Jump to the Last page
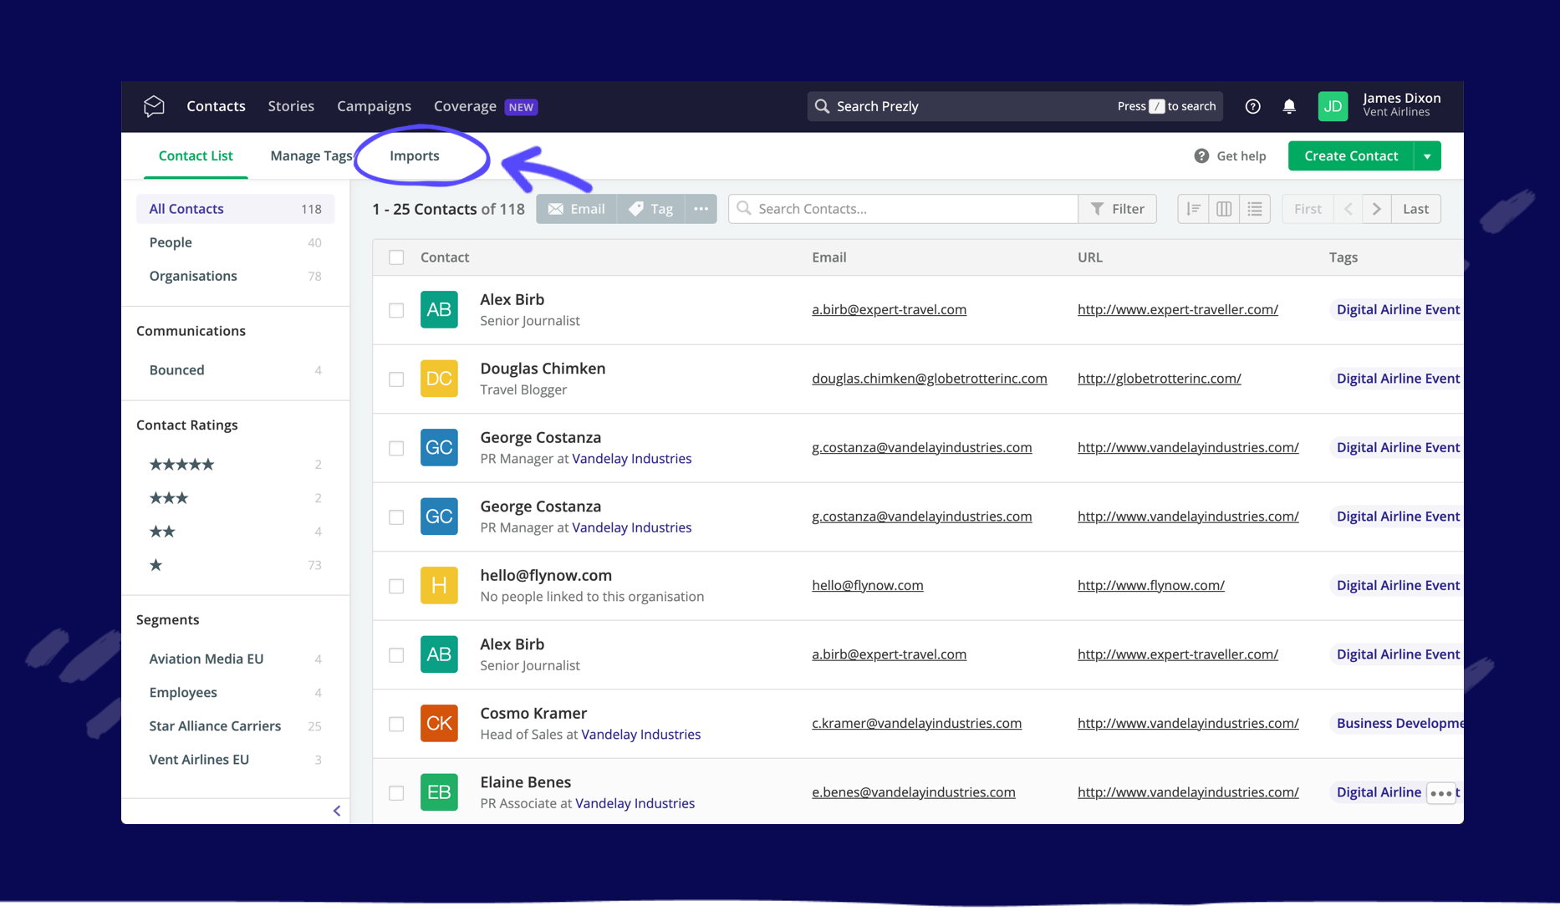1560x911 pixels. click(1415, 209)
